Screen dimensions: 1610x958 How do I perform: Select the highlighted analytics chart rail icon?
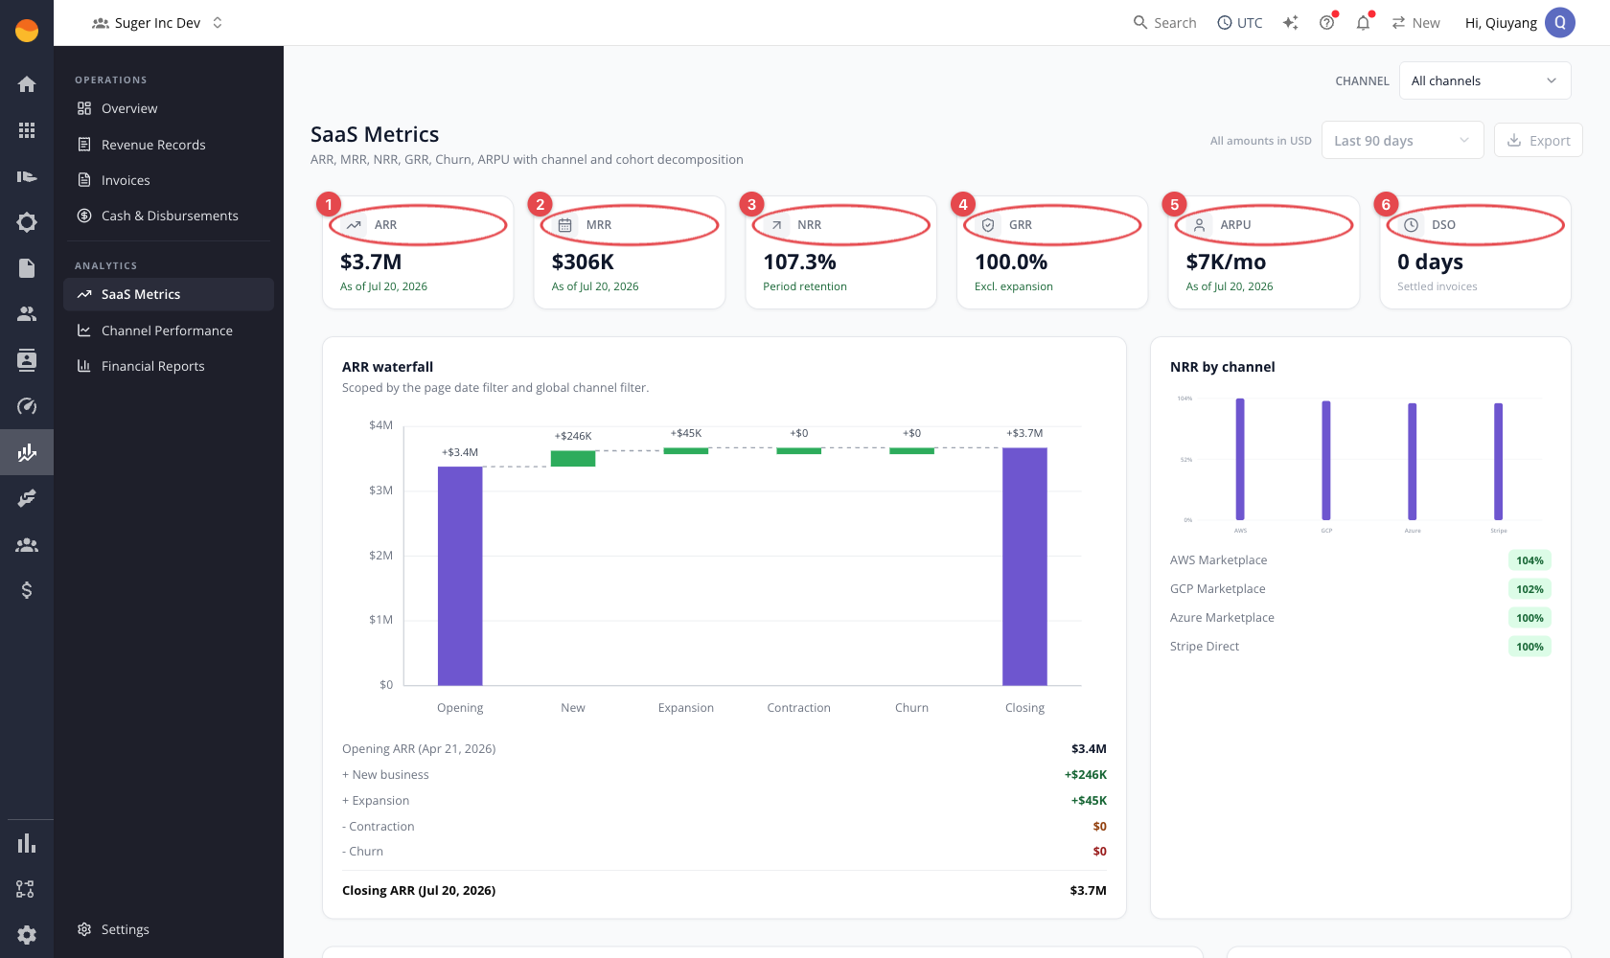tap(27, 452)
